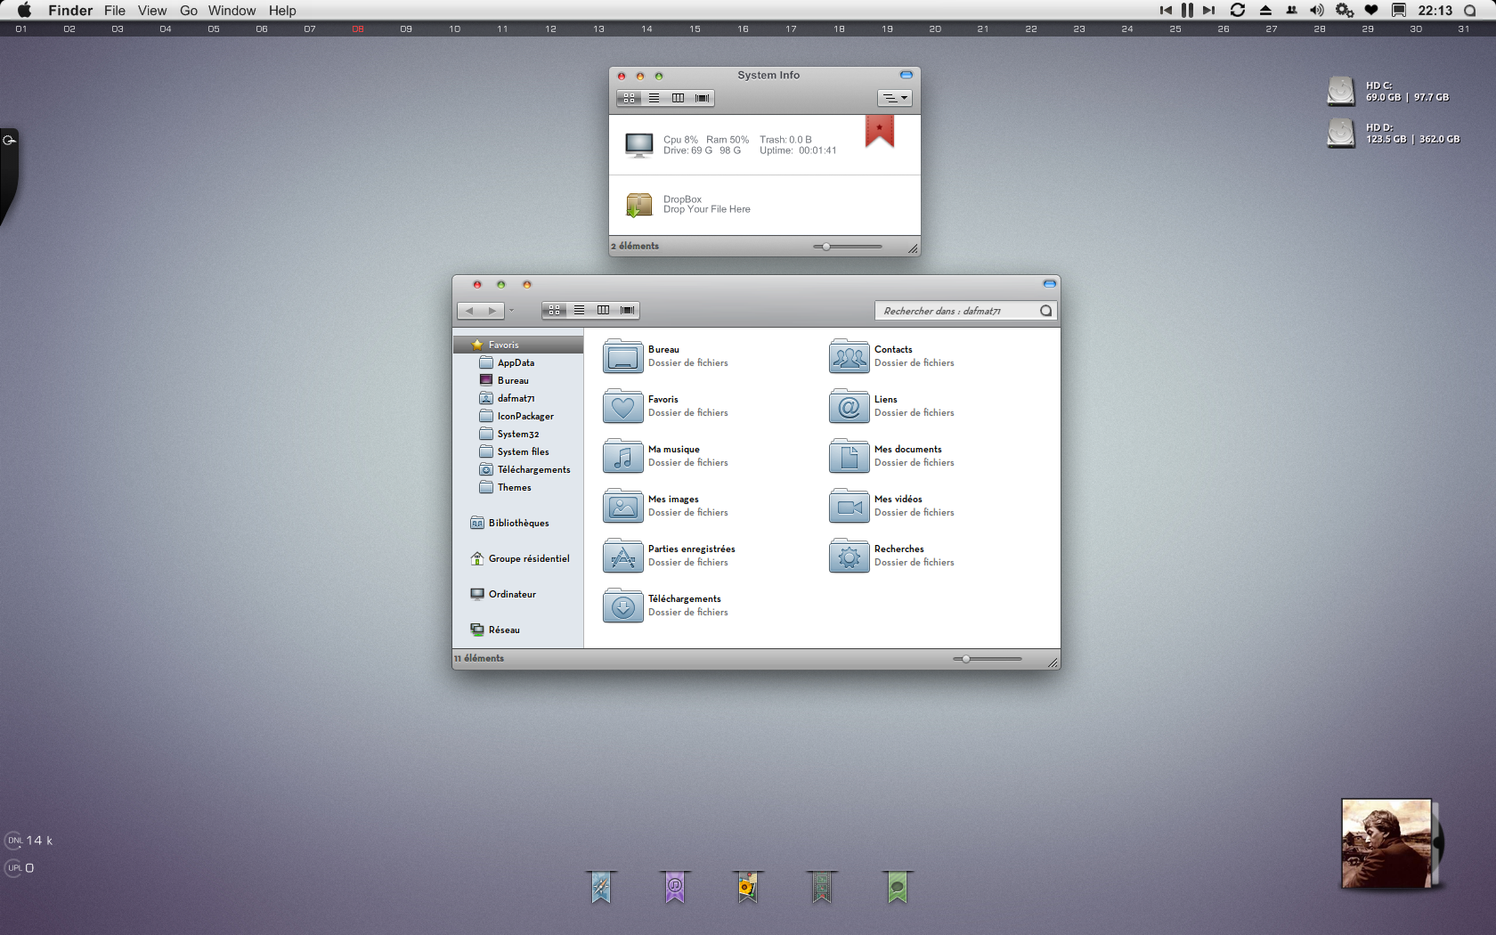The image size is (1496, 935).
Task: Skip to next track in menu bar
Action: pyautogui.click(x=1208, y=10)
